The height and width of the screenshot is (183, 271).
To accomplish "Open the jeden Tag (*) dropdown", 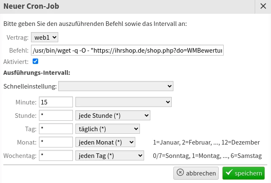I will click(110, 155).
